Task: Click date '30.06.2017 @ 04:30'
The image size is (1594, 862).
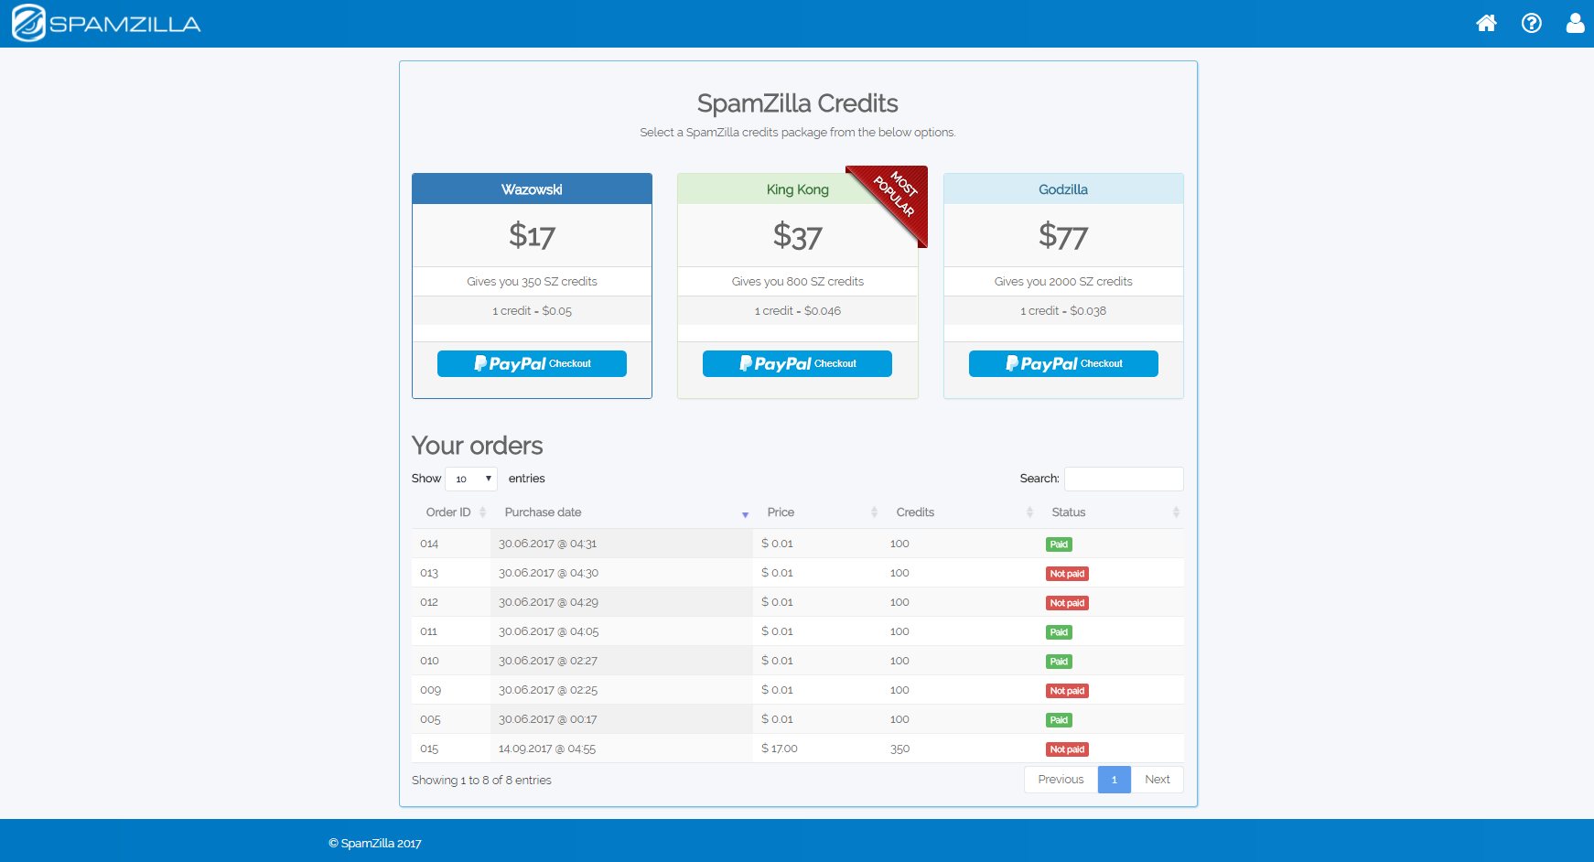Action: click(x=548, y=573)
